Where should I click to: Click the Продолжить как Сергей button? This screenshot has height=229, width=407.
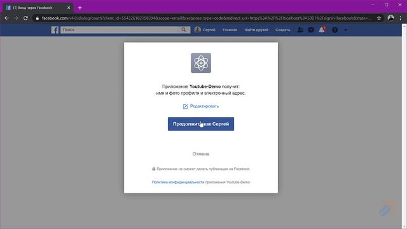(201, 124)
